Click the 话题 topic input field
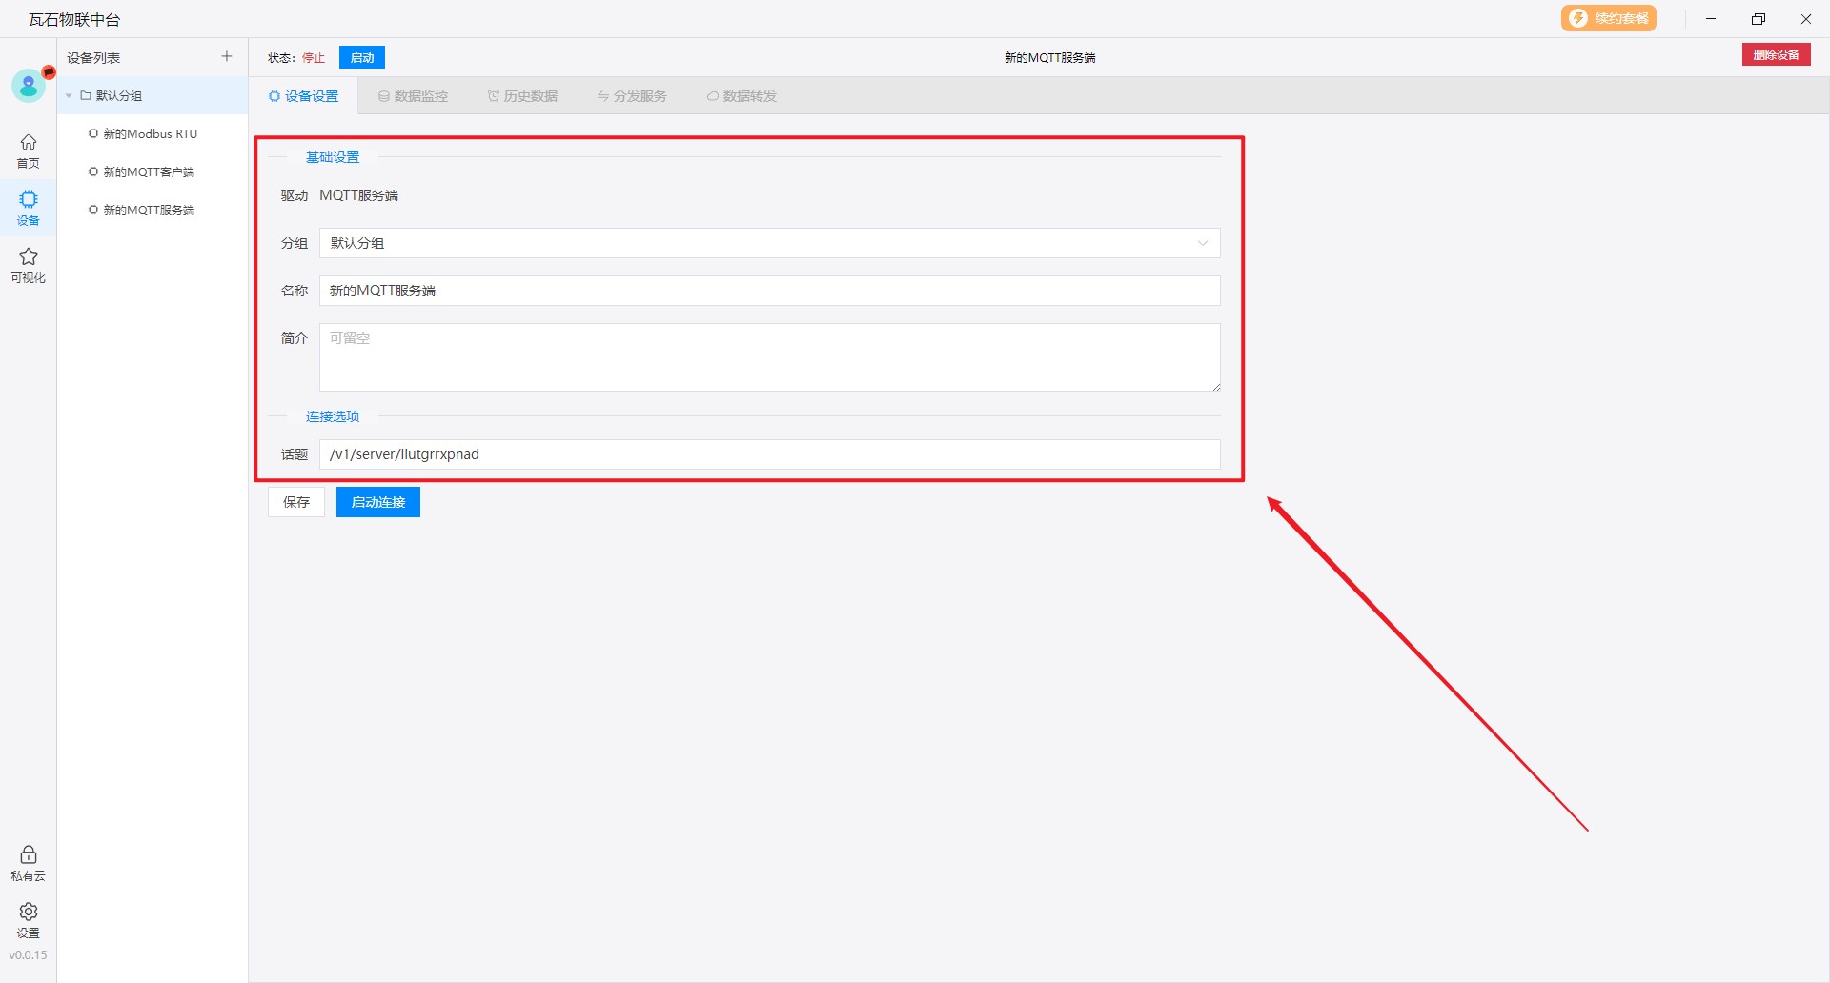1830x983 pixels. point(769,454)
